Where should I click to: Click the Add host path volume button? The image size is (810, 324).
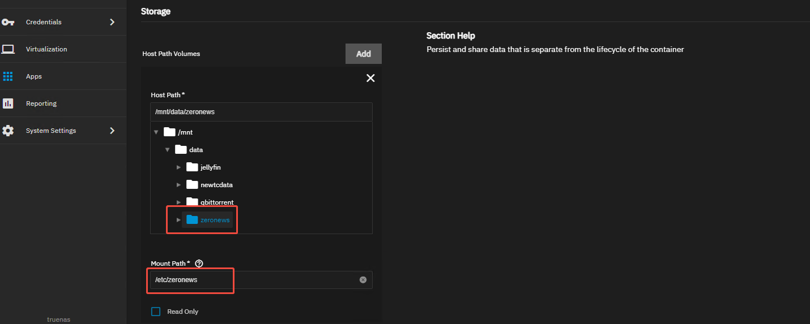[364, 54]
